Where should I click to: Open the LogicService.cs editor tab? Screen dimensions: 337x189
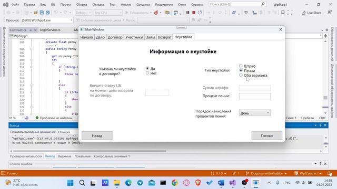50,30
